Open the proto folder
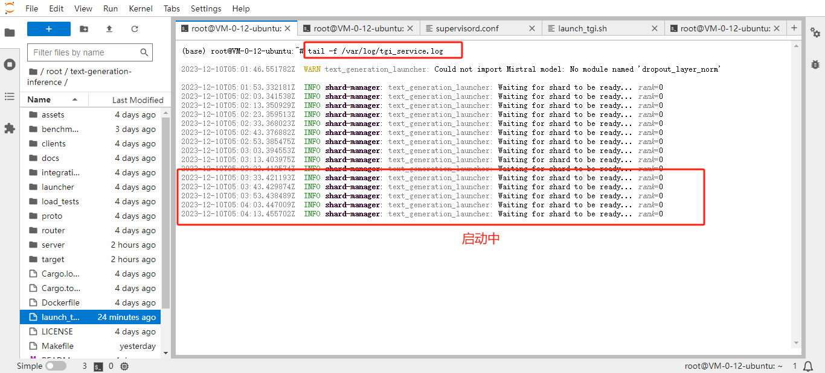Image resolution: width=825 pixels, height=373 pixels. tap(91, 216)
